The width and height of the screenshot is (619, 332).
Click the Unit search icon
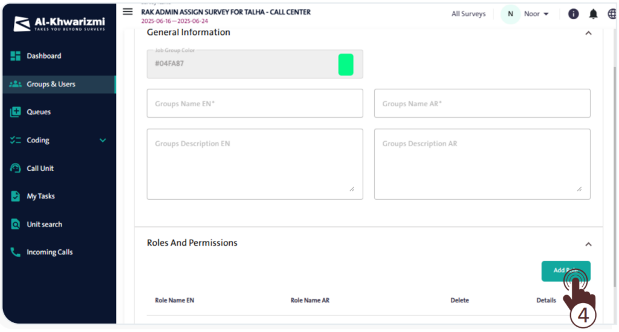(16, 225)
